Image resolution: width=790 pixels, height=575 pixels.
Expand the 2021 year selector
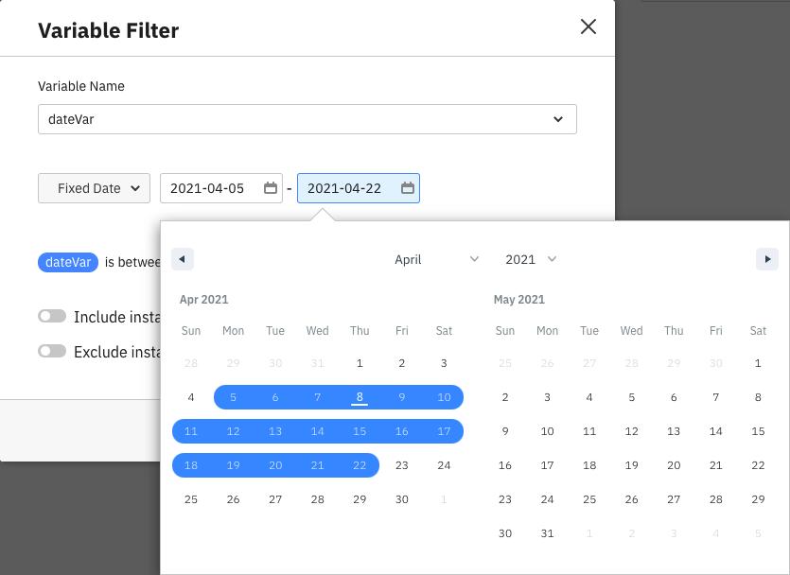tap(531, 259)
